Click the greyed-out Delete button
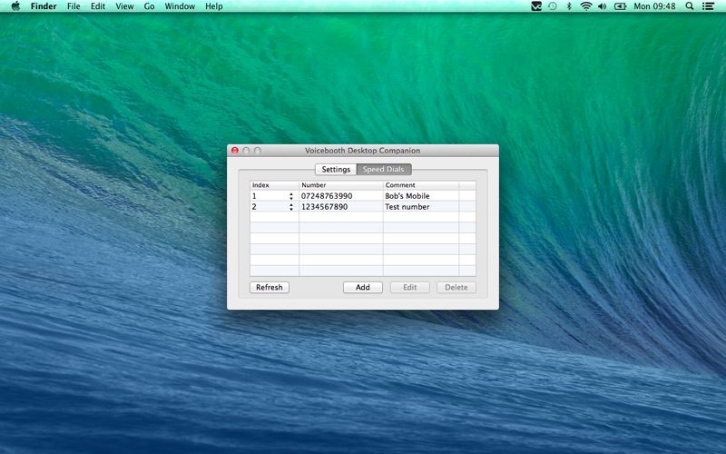The image size is (726, 454). (x=456, y=287)
